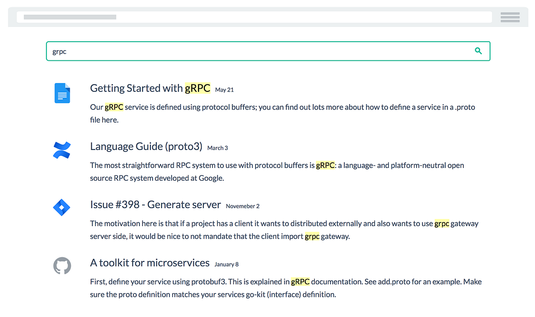Click snippet starting 'Our gRPC service is defined'
The image size is (535, 317).
pos(283,113)
